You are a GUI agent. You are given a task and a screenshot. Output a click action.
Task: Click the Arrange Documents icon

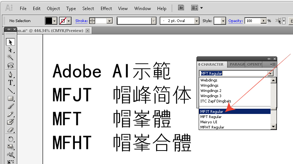[195, 8]
